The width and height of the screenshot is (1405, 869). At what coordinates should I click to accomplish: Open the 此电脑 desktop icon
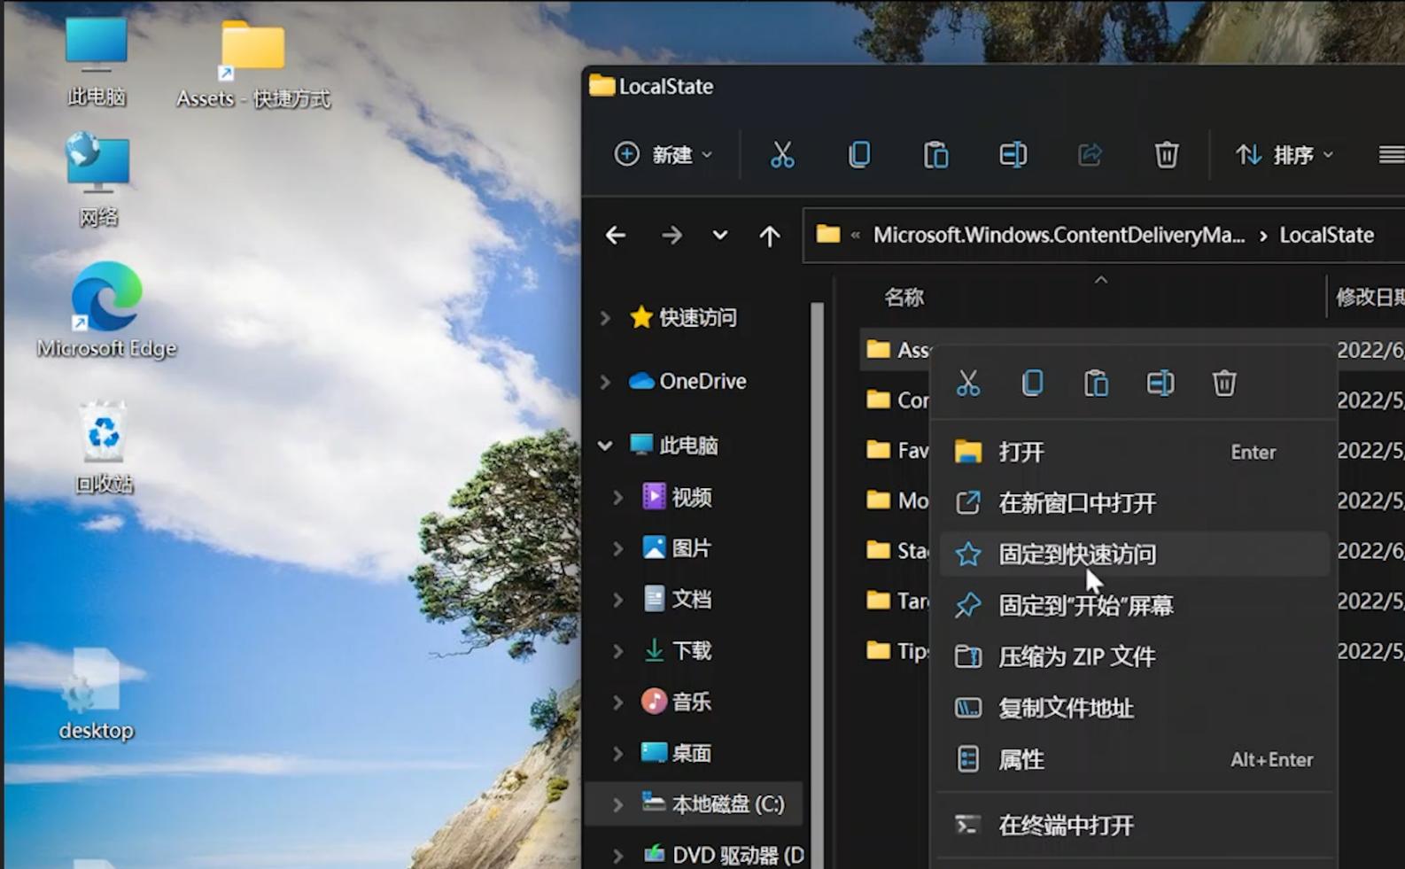tap(97, 62)
